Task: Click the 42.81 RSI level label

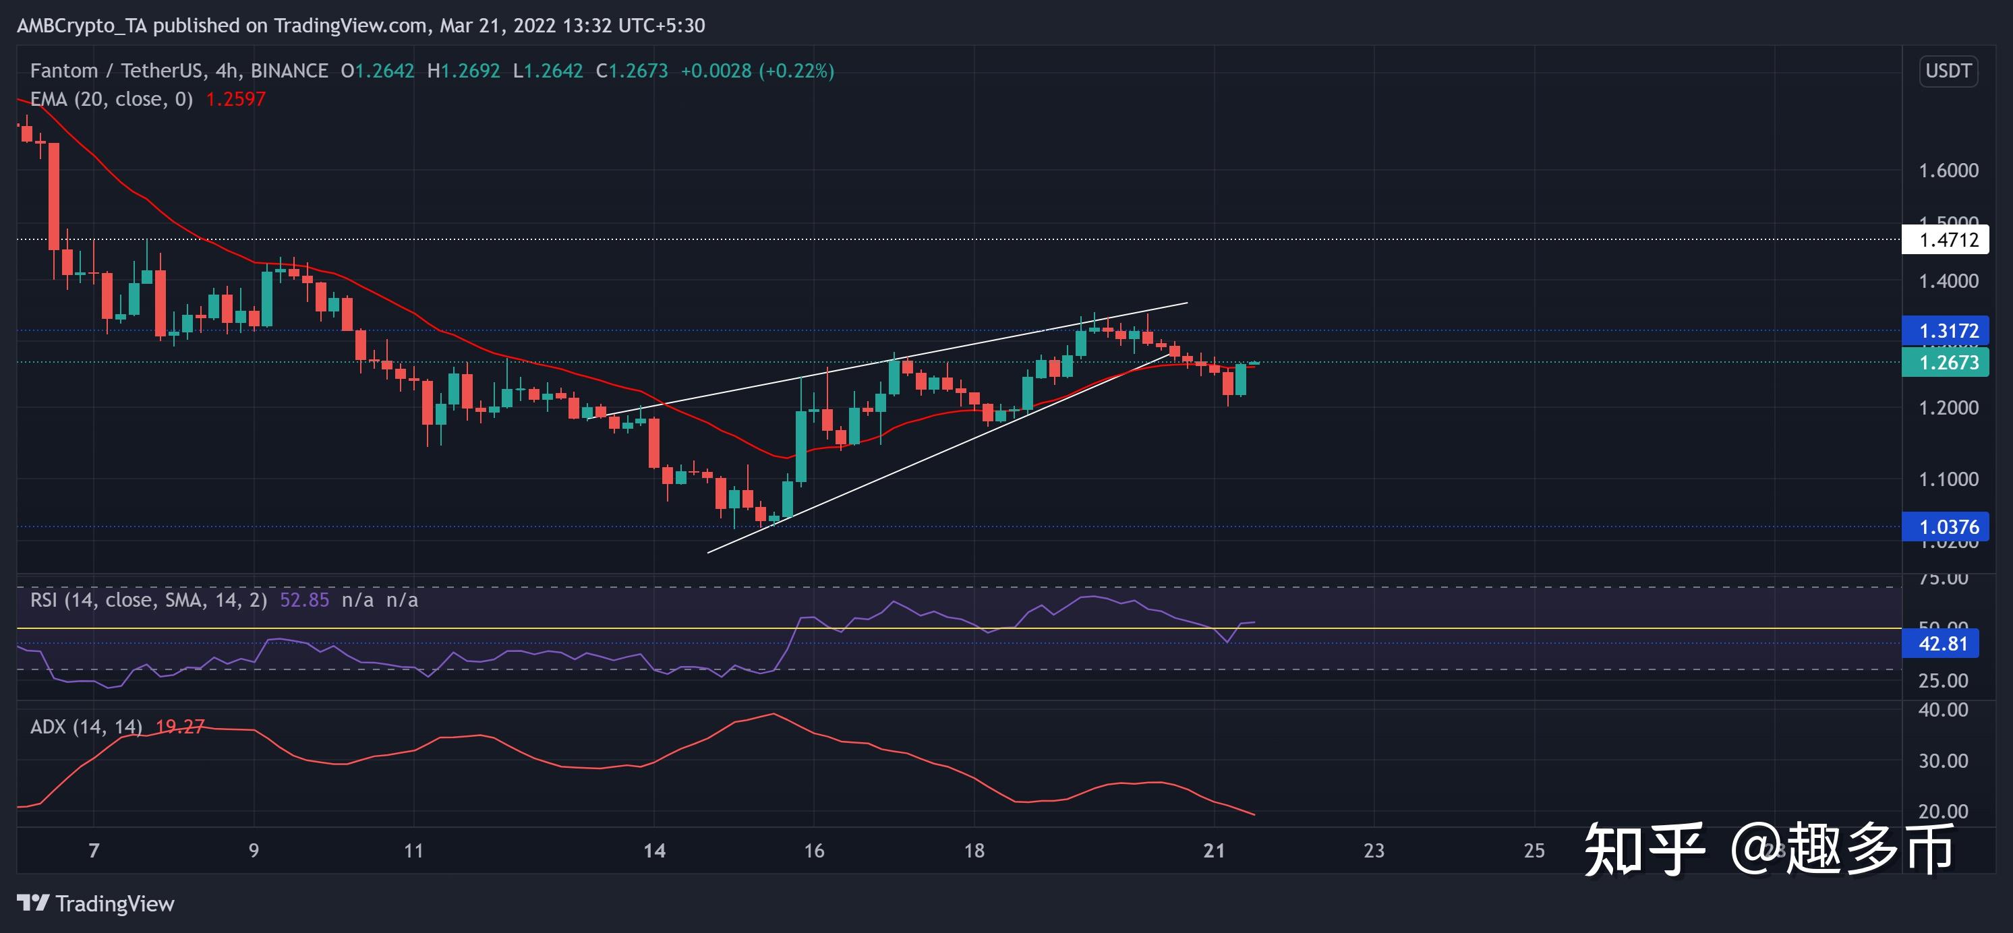Action: click(1939, 644)
